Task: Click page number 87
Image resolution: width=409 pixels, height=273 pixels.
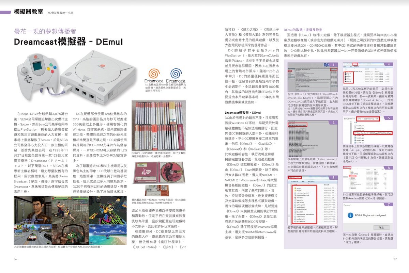Action: (x=395, y=259)
